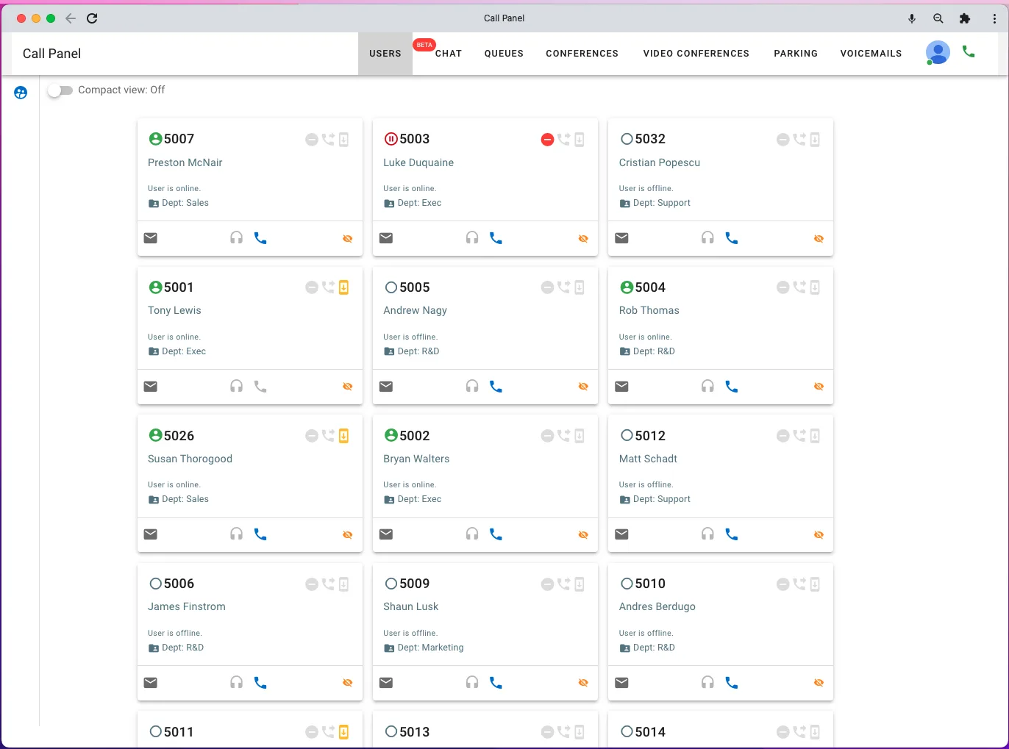Open the CONFERENCES tab
The height and width of the screenshot is (749, 1009).
[582, 54]
